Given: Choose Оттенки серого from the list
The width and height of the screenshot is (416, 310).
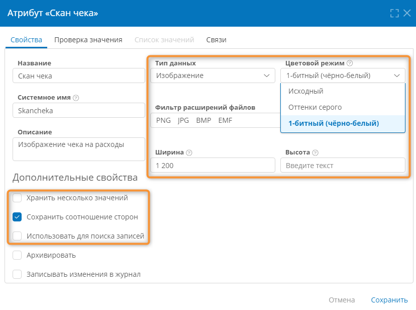Looking at the screenshot, I should pyautogui.click(x=315, y=107).
